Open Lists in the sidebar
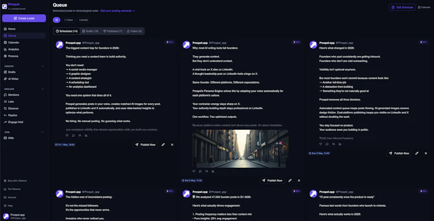 coord(24,102)
